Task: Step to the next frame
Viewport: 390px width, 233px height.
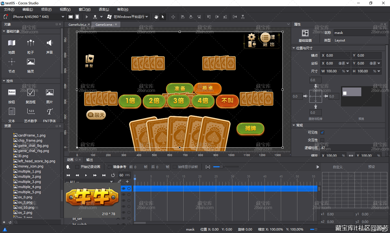Action: (x=95, y=175)
